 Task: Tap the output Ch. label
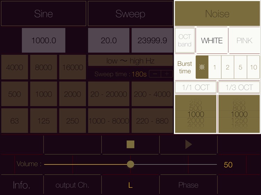72,185
